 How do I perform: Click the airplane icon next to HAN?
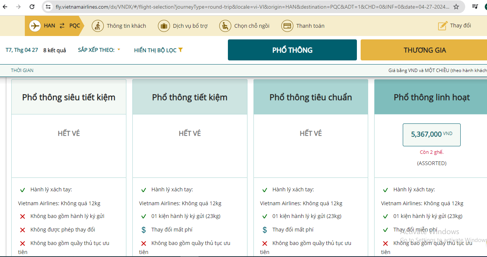(36, 26)
